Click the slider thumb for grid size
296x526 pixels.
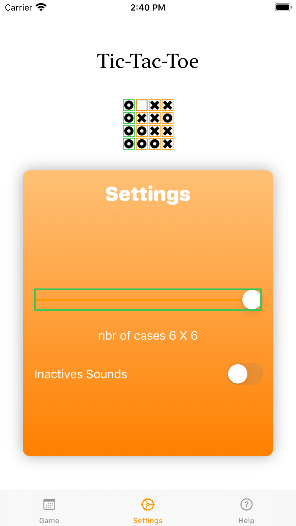pyautogui.click(x=252, y=300)
